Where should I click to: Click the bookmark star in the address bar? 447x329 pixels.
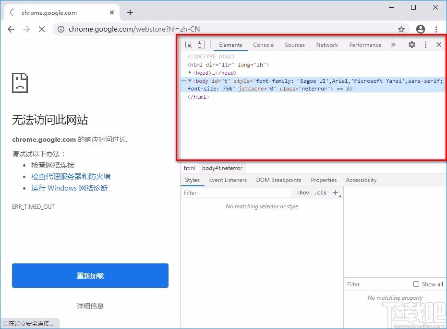401,29
